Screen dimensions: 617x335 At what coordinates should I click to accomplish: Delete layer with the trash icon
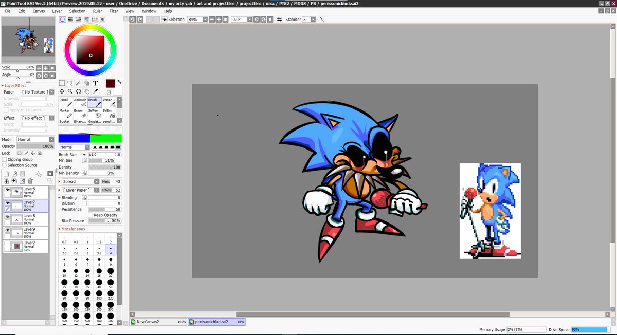click(30, 181)
